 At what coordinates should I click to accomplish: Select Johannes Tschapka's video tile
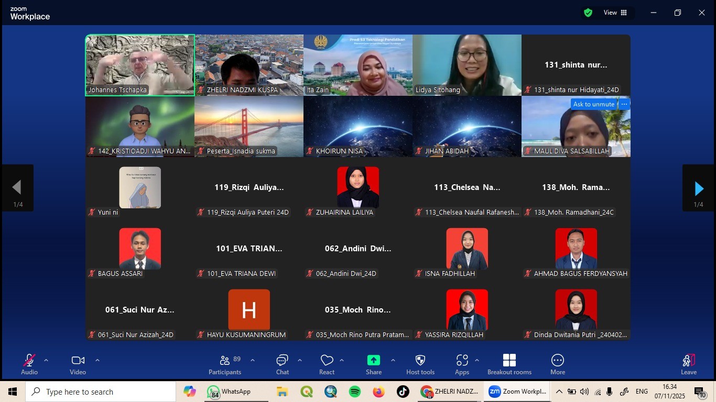[x=140, y=65]
